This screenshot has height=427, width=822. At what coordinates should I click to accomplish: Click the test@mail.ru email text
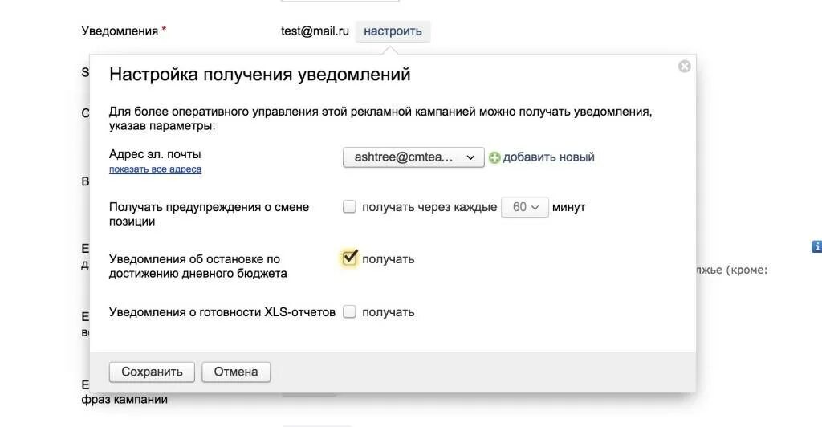pyautogui.click(x=315, y=31)
